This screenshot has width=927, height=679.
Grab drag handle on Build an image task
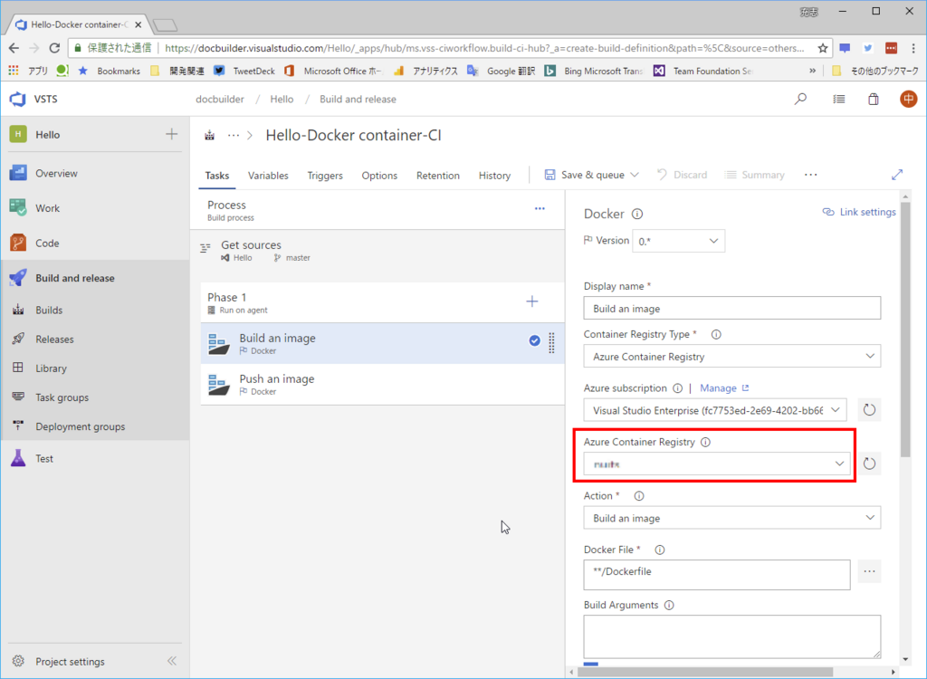coord(551,343)
